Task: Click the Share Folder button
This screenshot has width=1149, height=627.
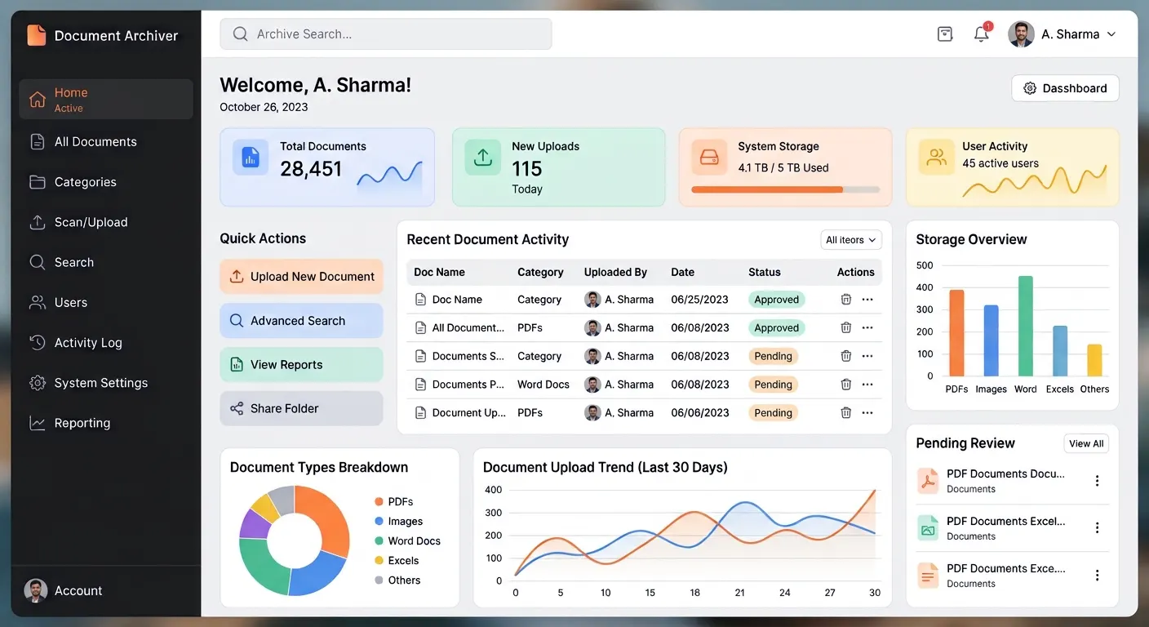Action: pos(301,408)
